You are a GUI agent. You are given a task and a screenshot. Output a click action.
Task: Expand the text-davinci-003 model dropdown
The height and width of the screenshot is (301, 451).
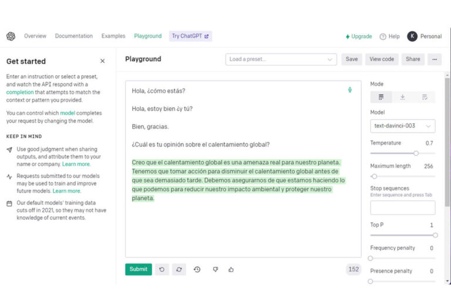[x=403, y=126]
